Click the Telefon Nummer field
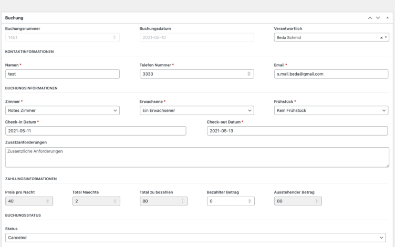 pos(197,74)
